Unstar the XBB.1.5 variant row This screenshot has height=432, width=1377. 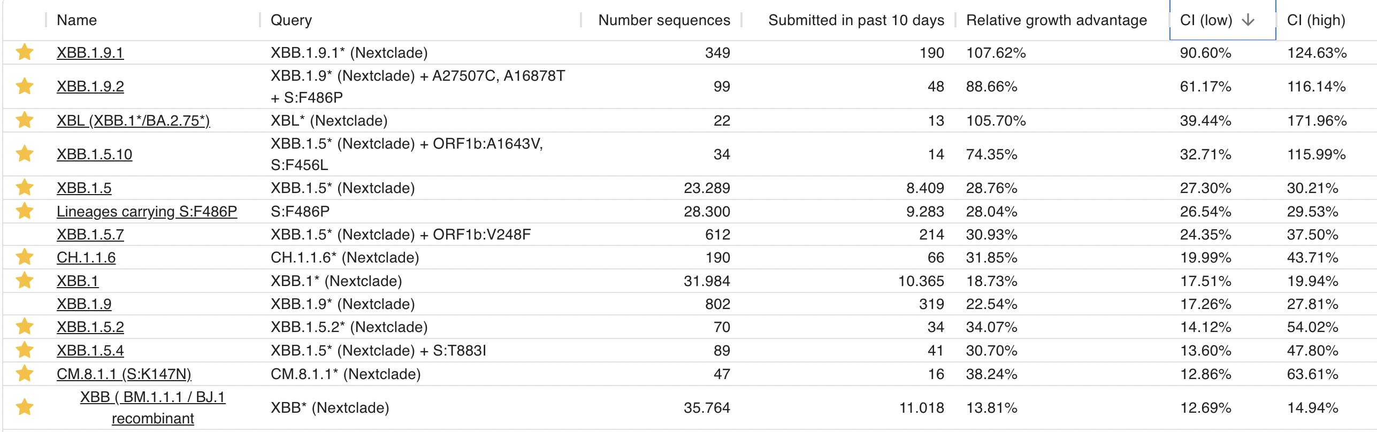[x=24, y=188]
